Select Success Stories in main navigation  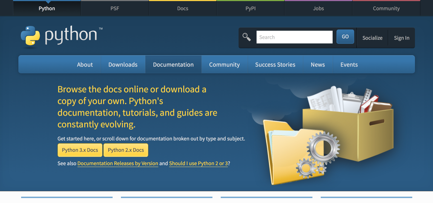[x=275, y=65]
